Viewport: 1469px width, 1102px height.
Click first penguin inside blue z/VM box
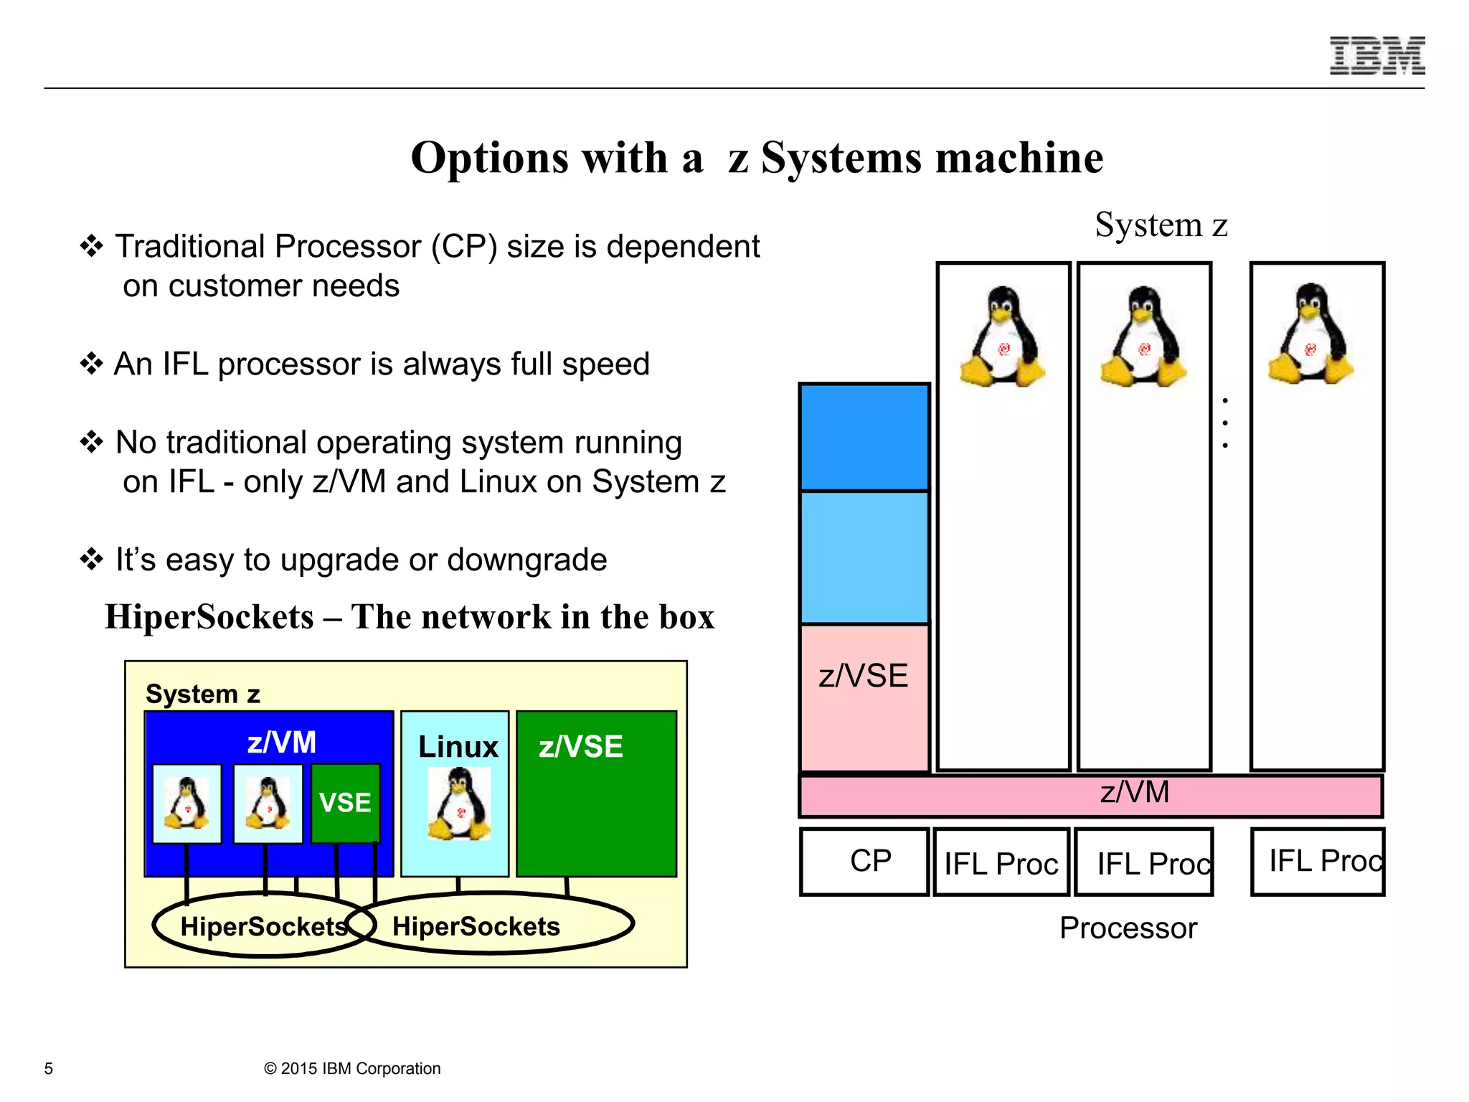click(186, 804)
